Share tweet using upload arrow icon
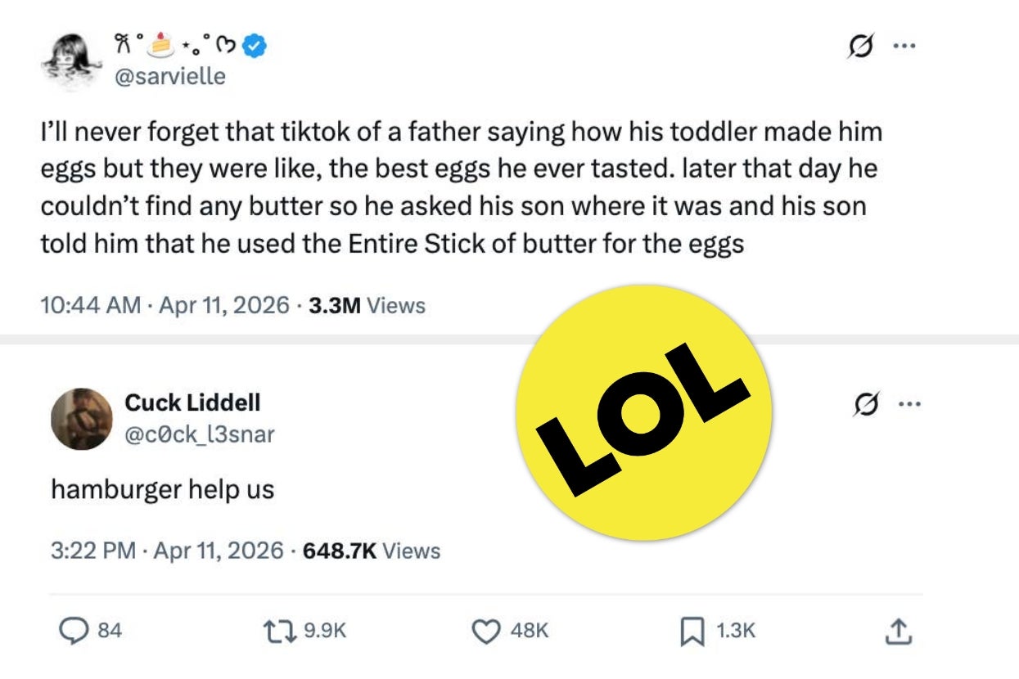This screenshot has width=1019, height=679. pyautogui.click(x=898, y=630)
